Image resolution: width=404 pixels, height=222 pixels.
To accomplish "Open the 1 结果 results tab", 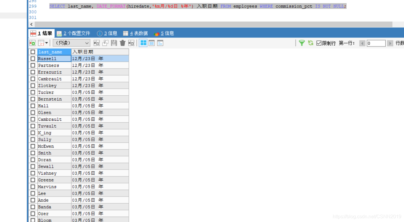I will (x=41, y=33).
